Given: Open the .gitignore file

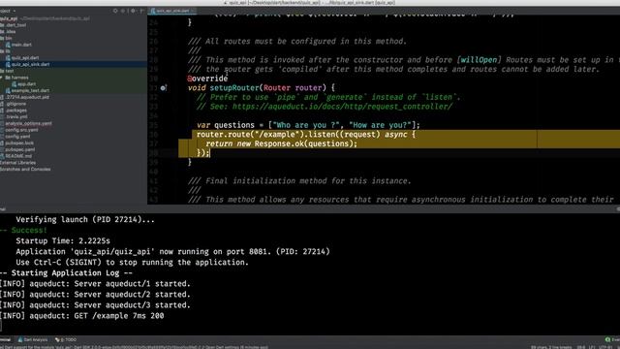Looking at the screenshot, I should tap(15, 104).
